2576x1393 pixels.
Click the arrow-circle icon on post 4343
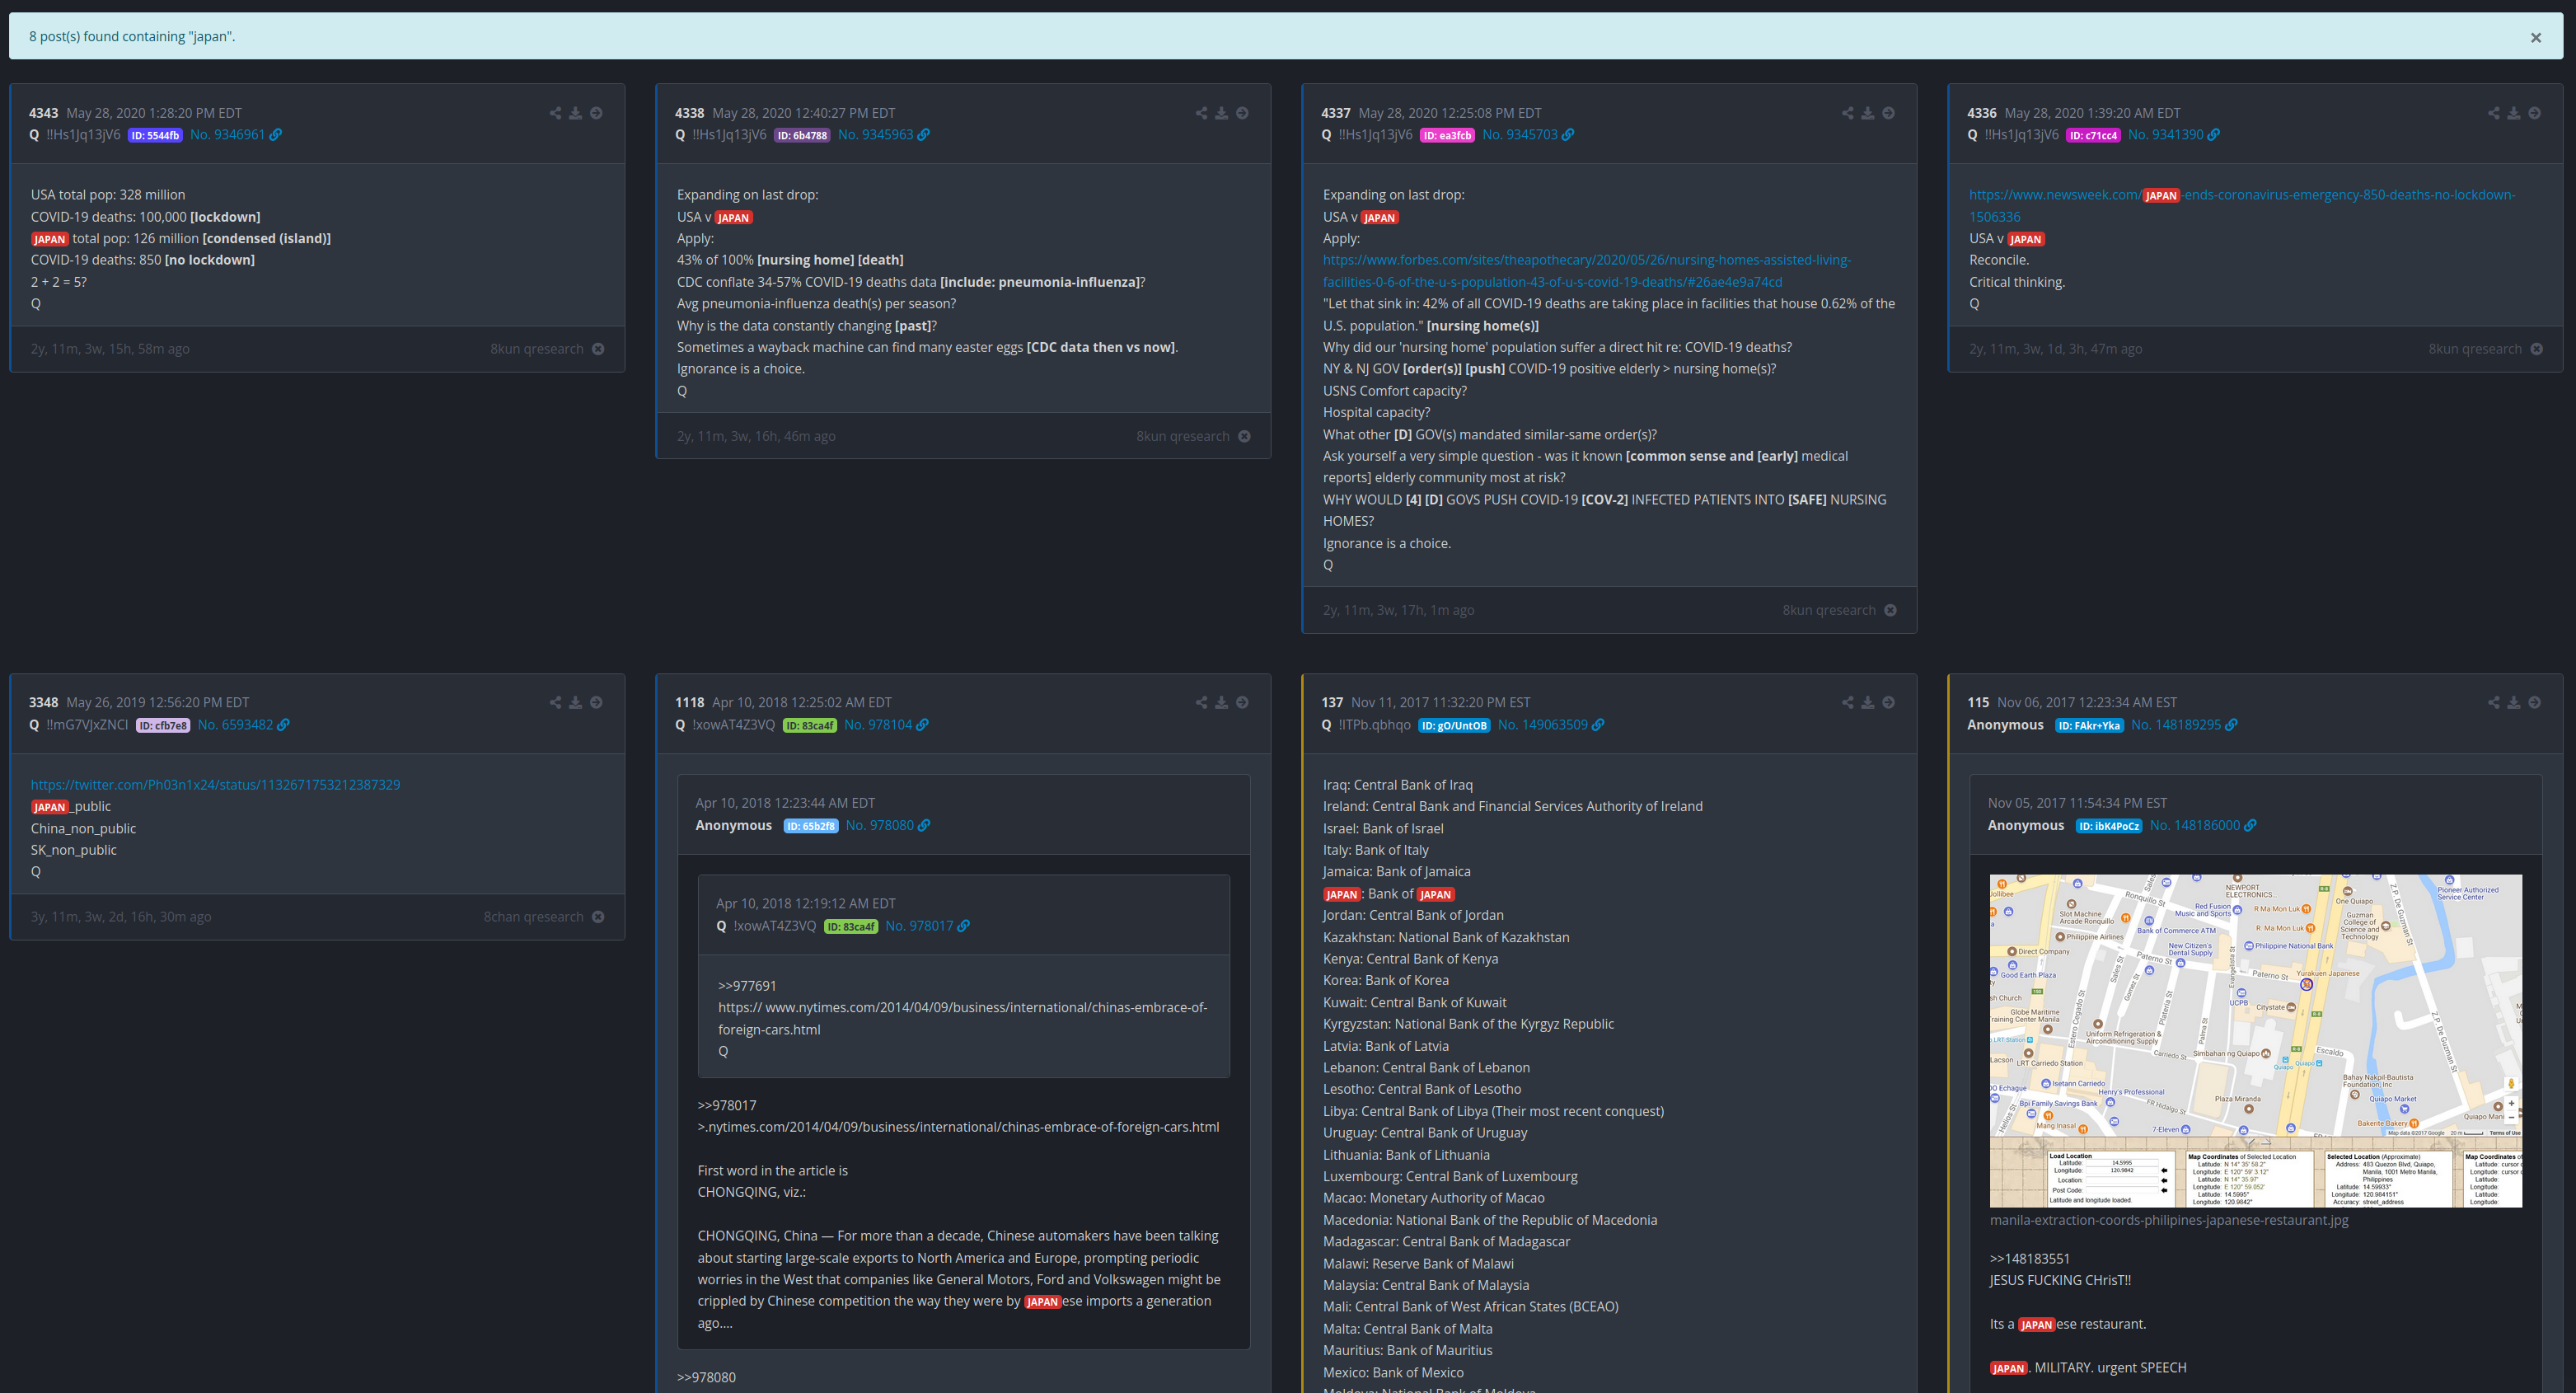596,113
